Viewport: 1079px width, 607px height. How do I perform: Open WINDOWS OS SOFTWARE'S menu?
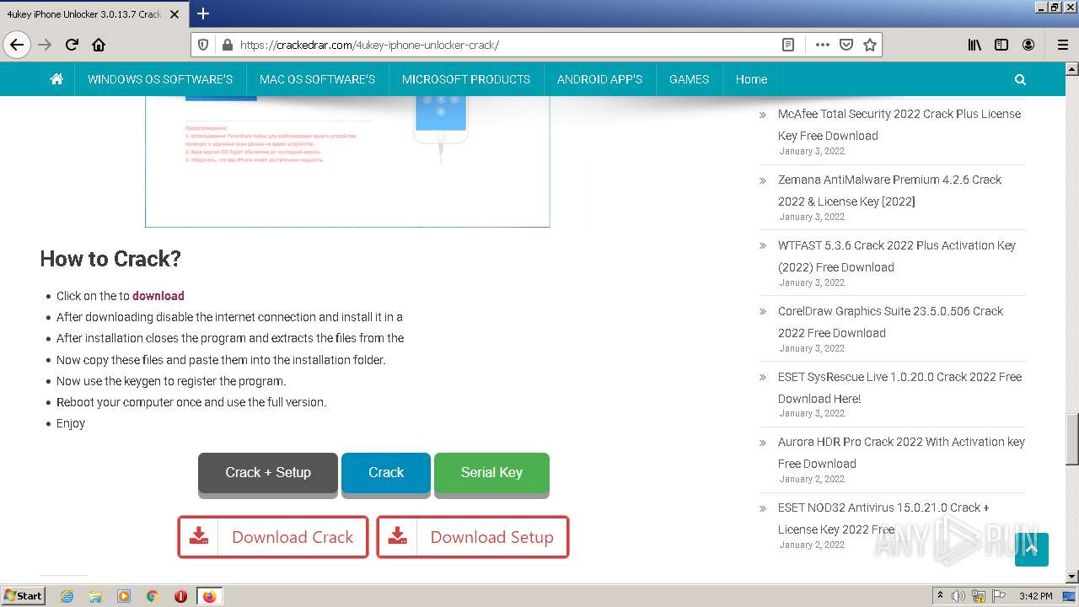tap(160, 79)
